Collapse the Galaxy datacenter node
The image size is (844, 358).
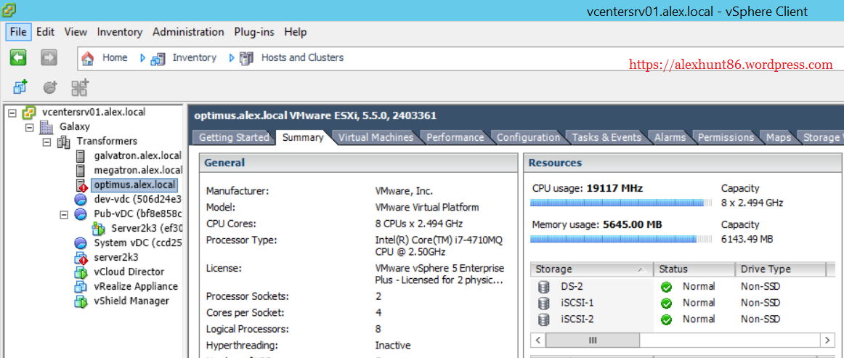point(30,128)
